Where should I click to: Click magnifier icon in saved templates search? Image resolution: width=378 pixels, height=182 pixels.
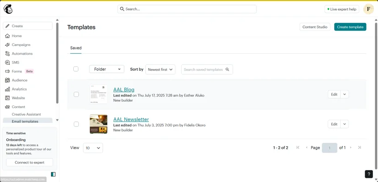[227, 69]
